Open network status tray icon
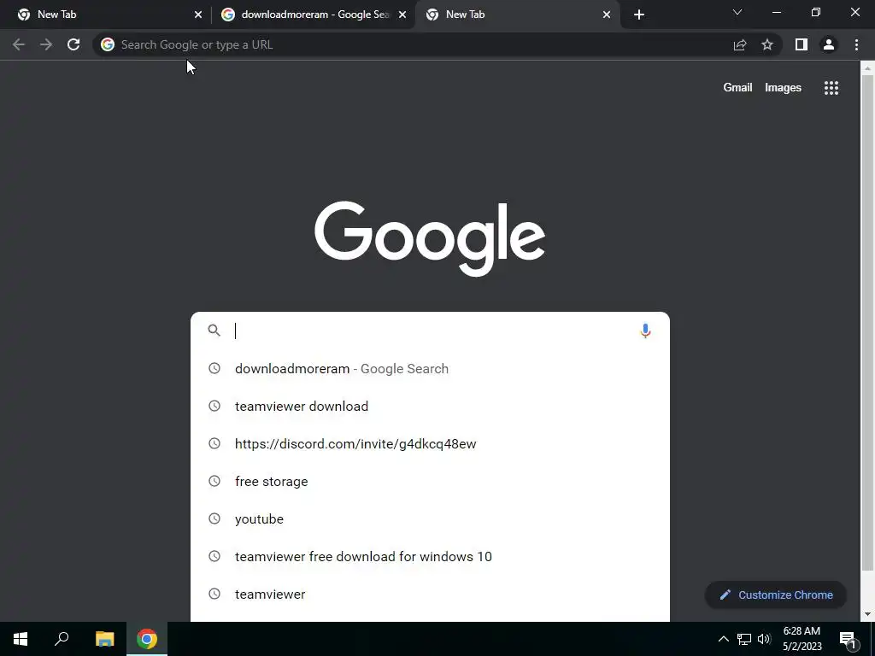Image resolution: width=875 pixels, height=656 pixels. pyautogui.click(x=744, y=639)
